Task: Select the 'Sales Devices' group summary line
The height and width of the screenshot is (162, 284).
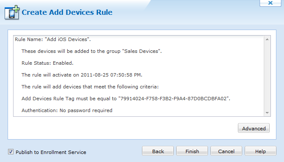Action: click(x=91, y=51)
